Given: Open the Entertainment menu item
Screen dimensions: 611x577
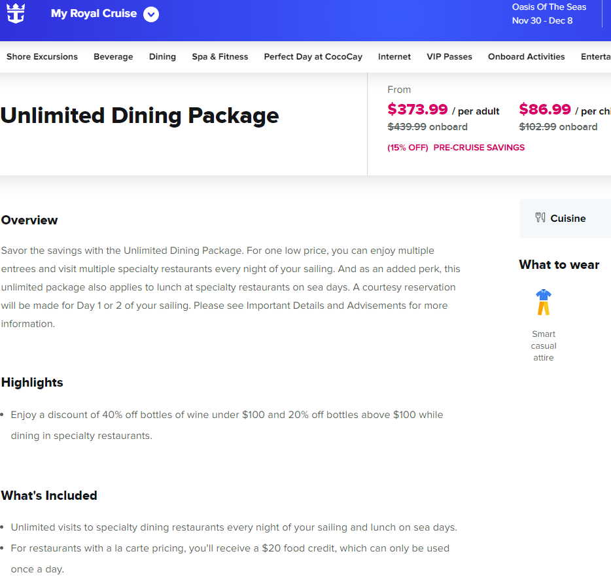Looking at the screenshot, I should tap(596, 57).
